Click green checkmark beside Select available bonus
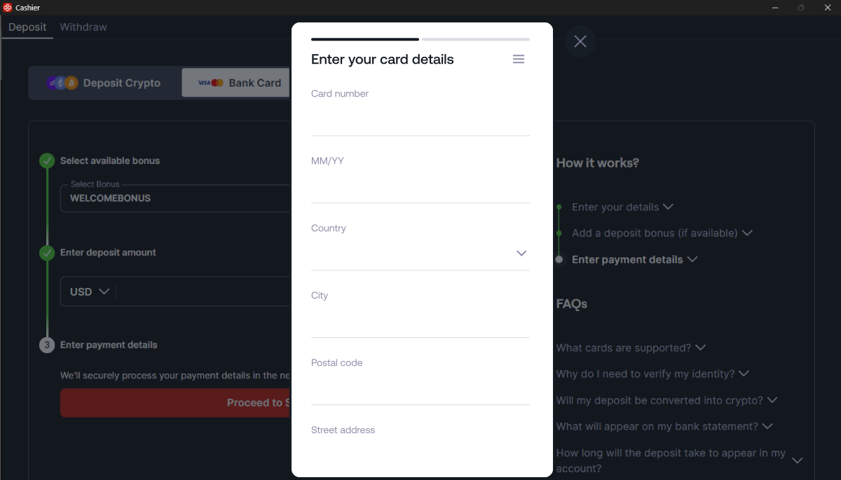The height and width of the screenshot is (480, 841). [x=47, y=161]
